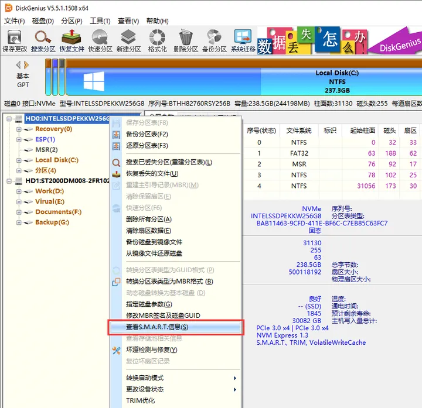
Task: Launch the 系统迁移 toolbar tool
Action: (x=243, y=37)
